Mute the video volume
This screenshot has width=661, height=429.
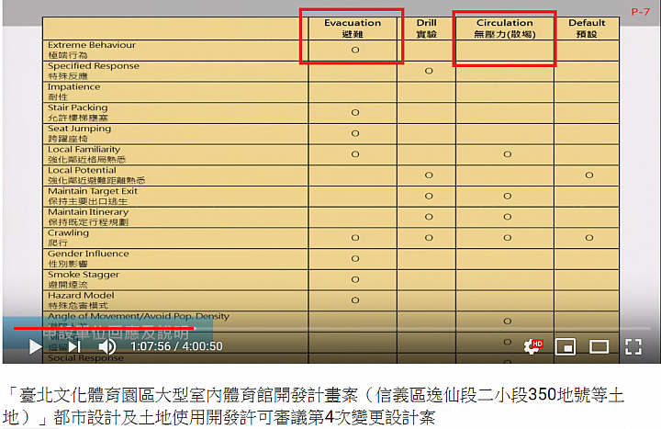click(x=107, y=346)
